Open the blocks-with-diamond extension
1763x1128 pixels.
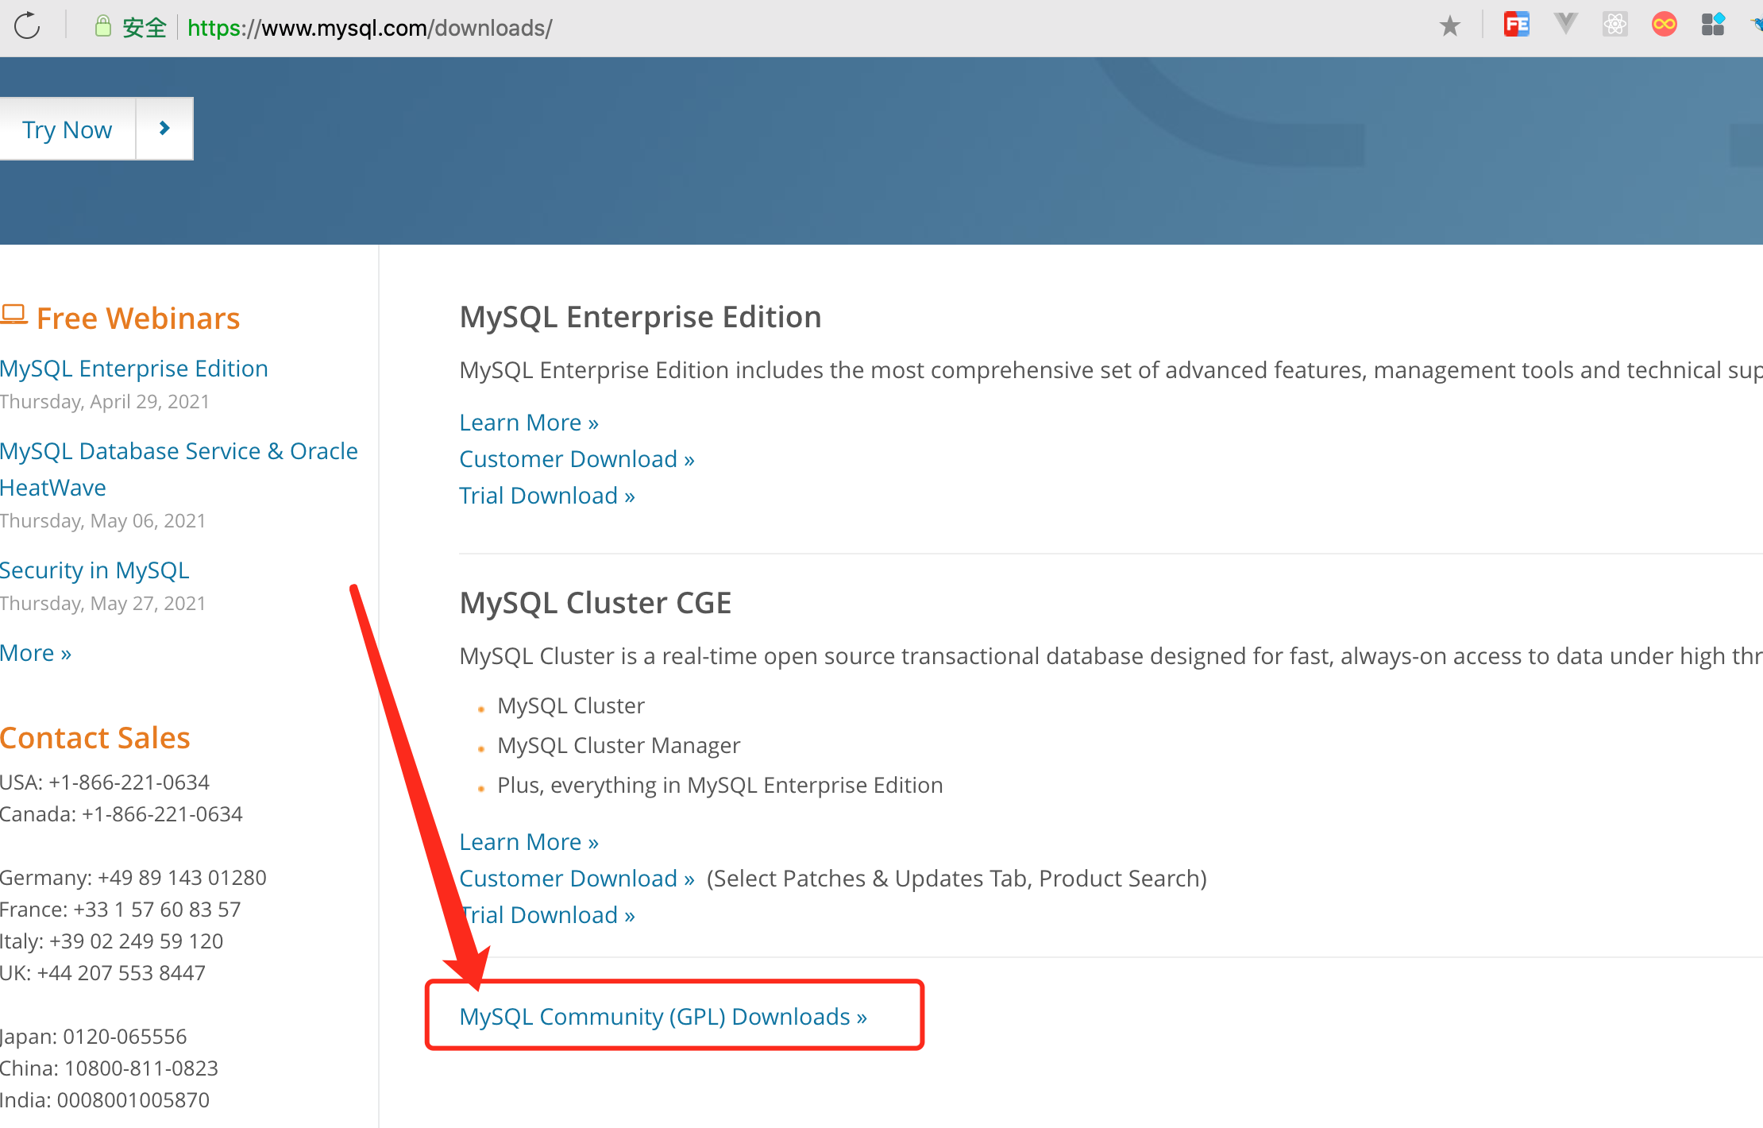click(x=1713, y=24)
